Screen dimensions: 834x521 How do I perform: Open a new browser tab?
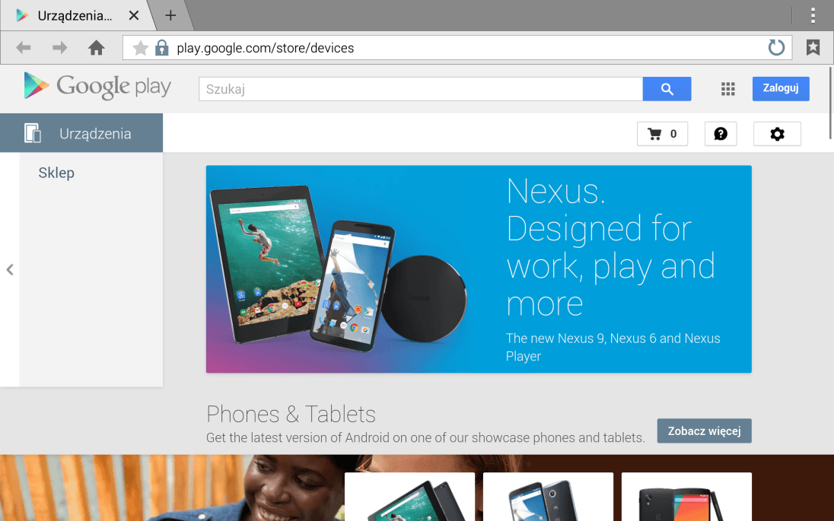(x=170, y=15)
